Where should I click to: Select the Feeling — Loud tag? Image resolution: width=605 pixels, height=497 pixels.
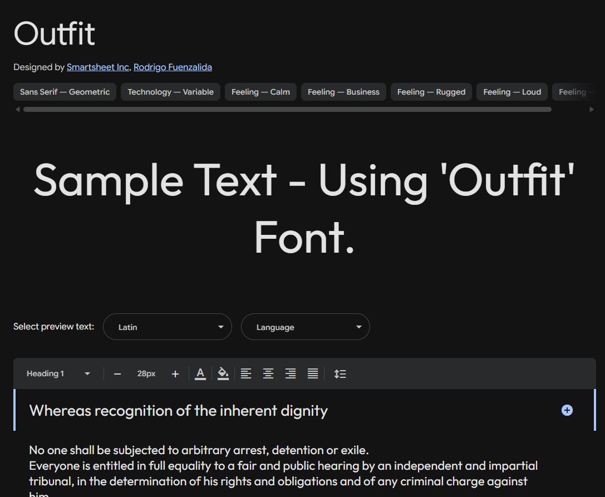coord(512,92)
